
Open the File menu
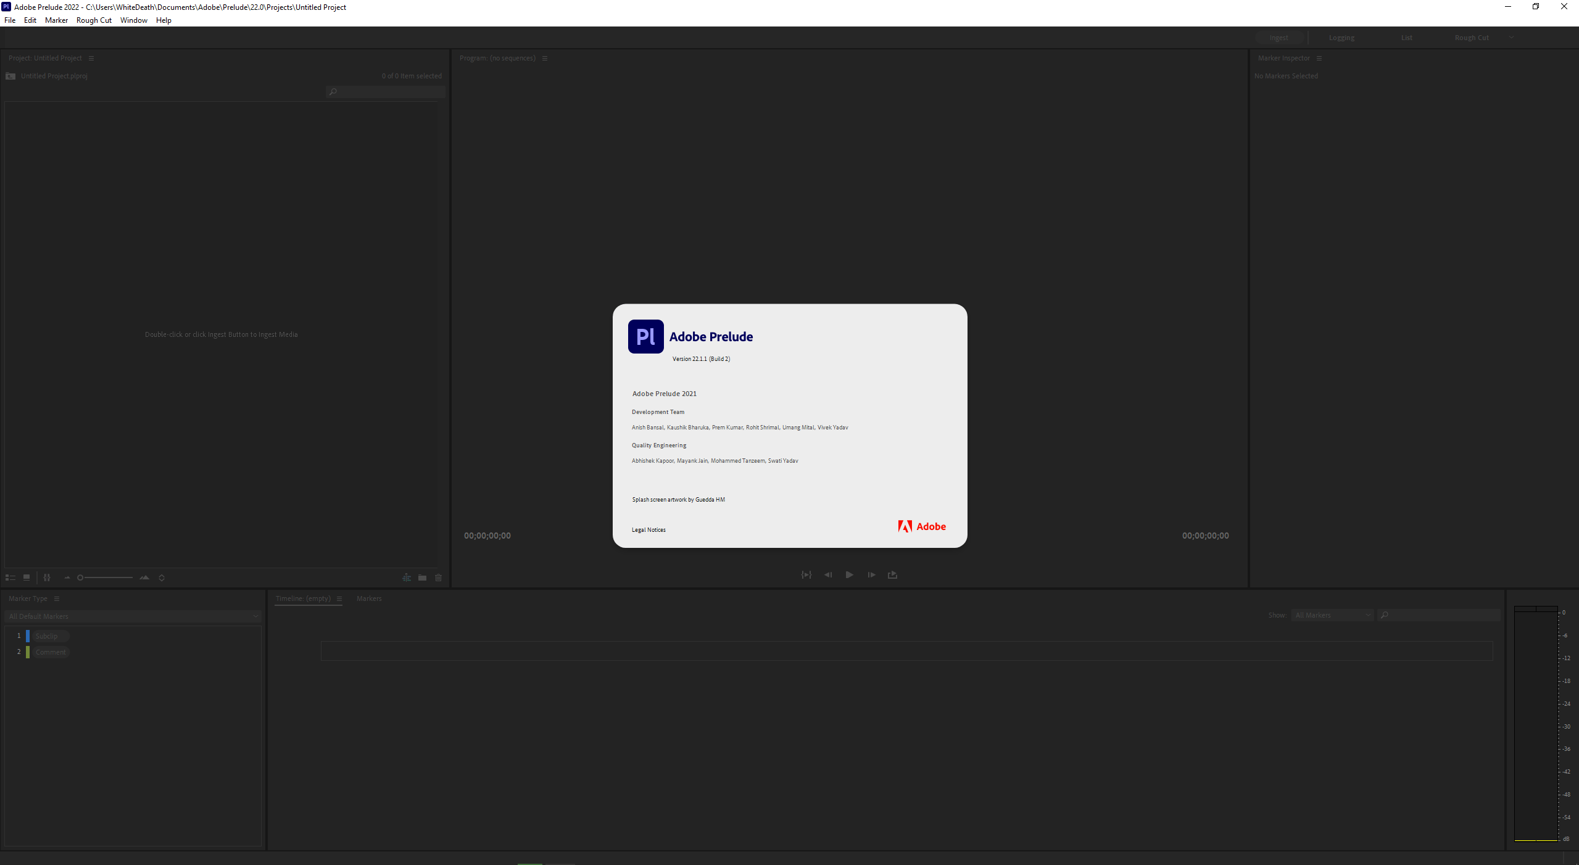coord(10,20)
